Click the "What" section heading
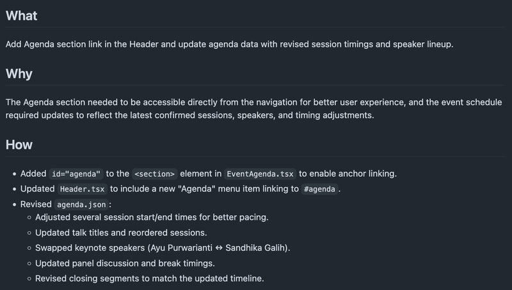This screenshot has width=512, height=290. click(x=22, y=16)
